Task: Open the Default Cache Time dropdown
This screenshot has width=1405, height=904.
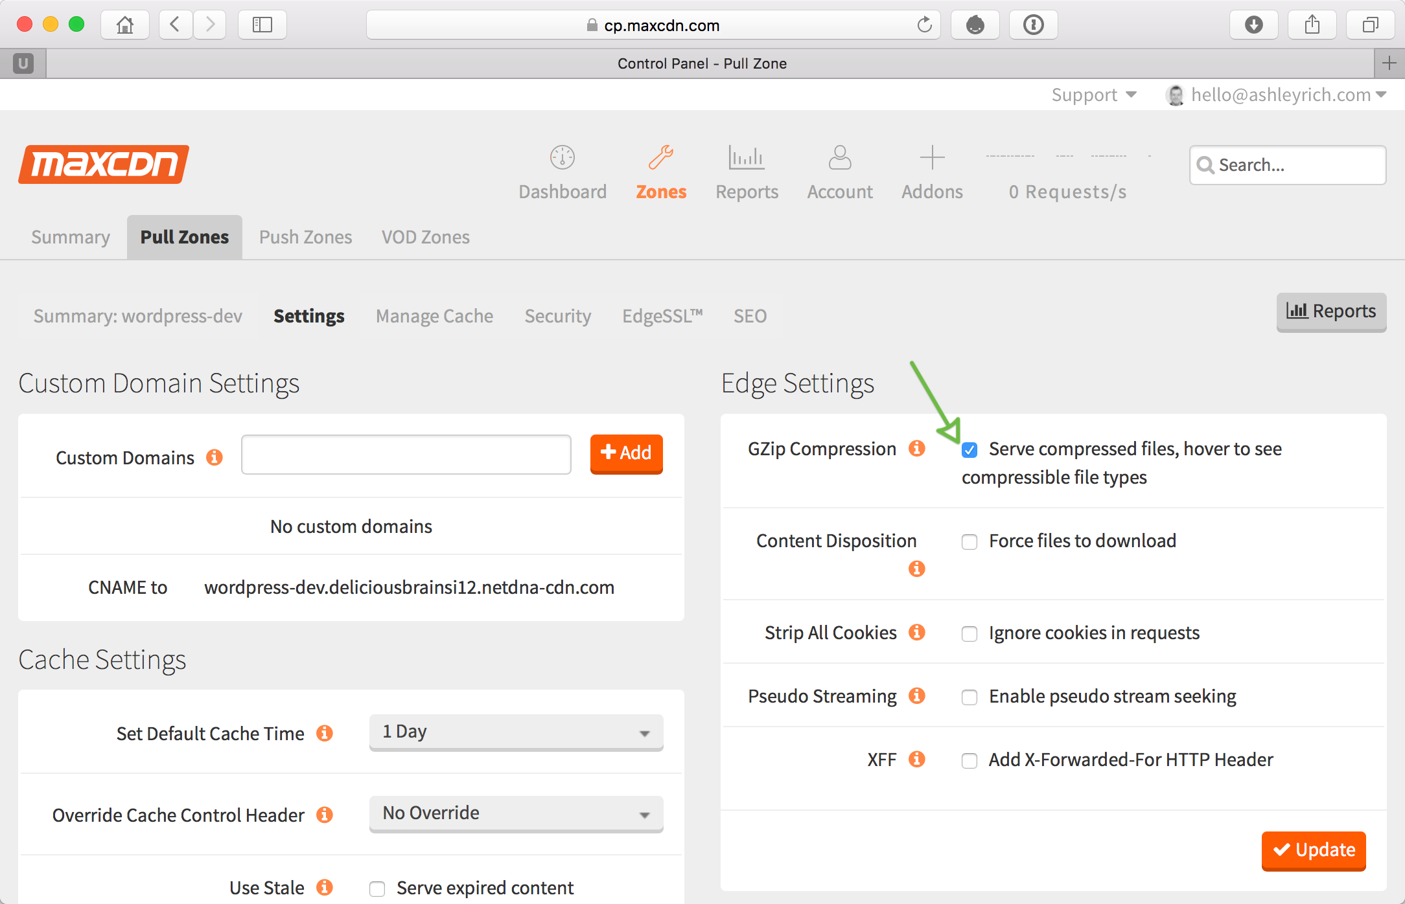Action: click(x=516, y=732)
